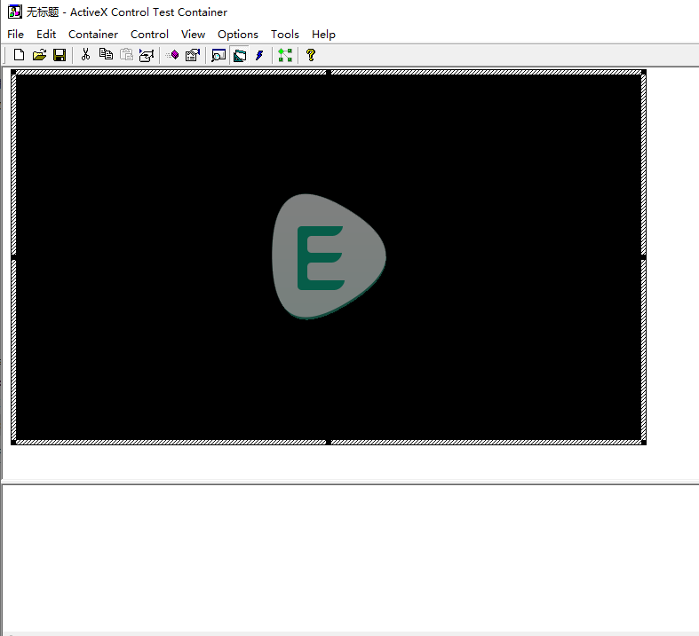699x636 pixels.
Task: Click the bottom-right resize handle of the control
Action: [x=643, y=441]
